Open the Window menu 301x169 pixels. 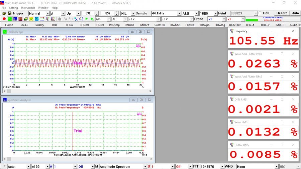coord(43,8)
